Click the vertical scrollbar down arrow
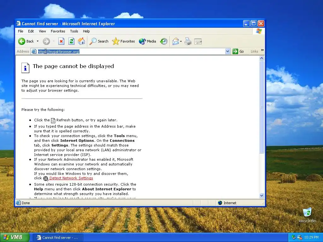 pyautogui.click(x=261, y=195)
